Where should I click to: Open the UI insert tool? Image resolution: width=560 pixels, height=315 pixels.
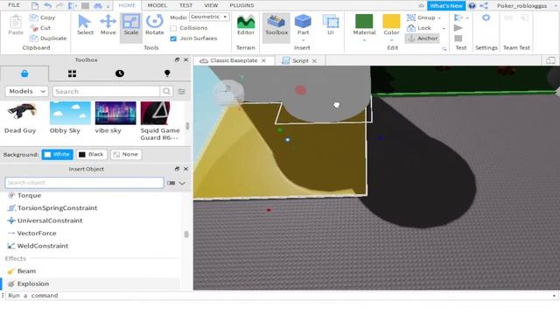[331, 25]
